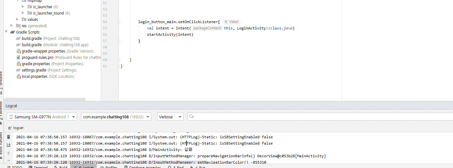Viewport: 453px width, 168px height.
Task: Expand the ic_launcher tree node
Action: [23, 7]
